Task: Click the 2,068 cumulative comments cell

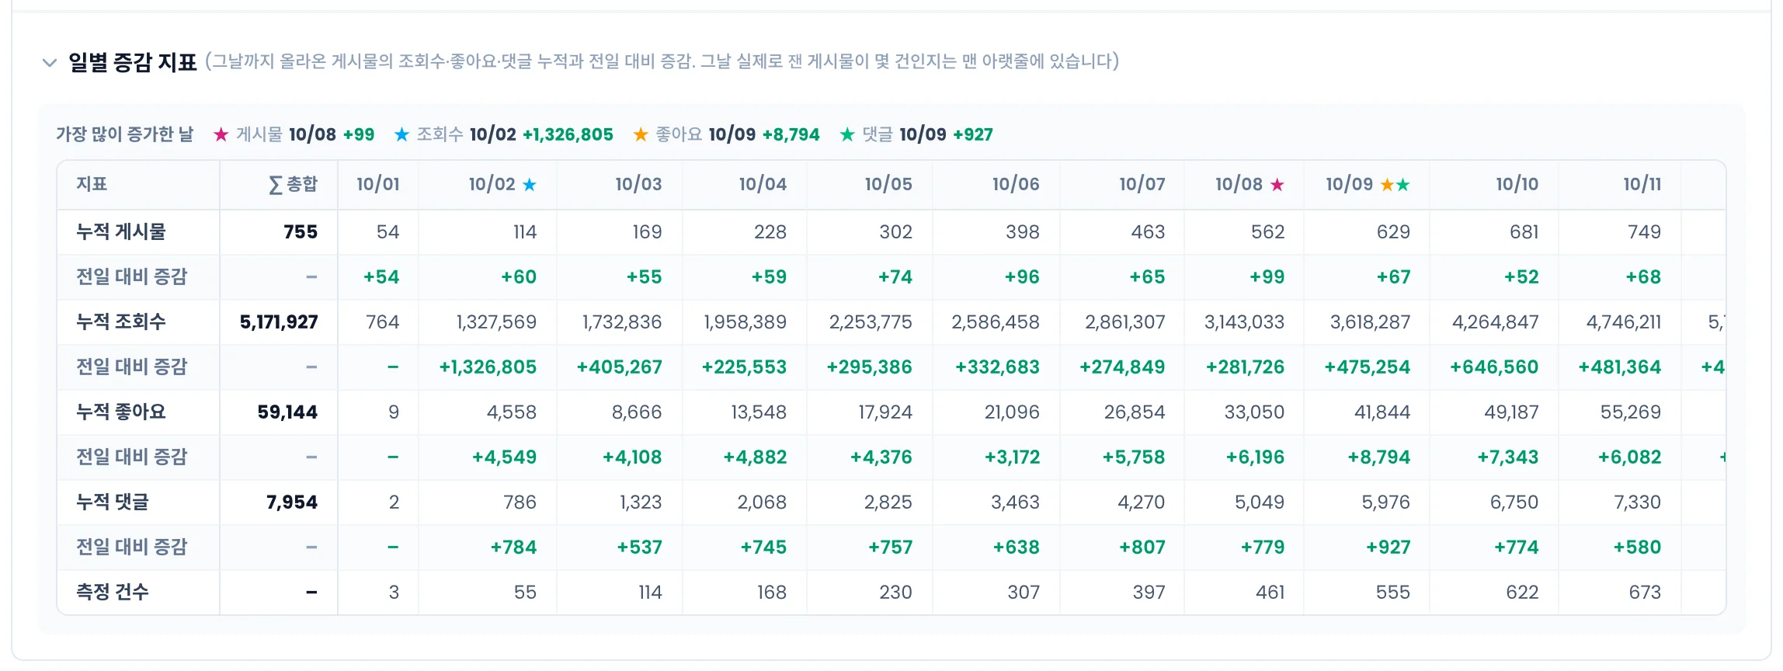Action: [x=762, y=502]
